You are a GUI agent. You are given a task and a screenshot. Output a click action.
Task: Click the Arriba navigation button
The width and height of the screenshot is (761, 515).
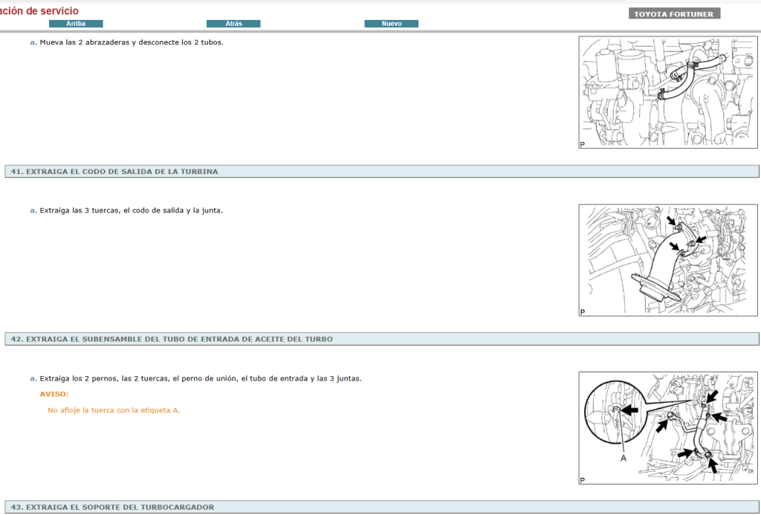coord(76,24)
